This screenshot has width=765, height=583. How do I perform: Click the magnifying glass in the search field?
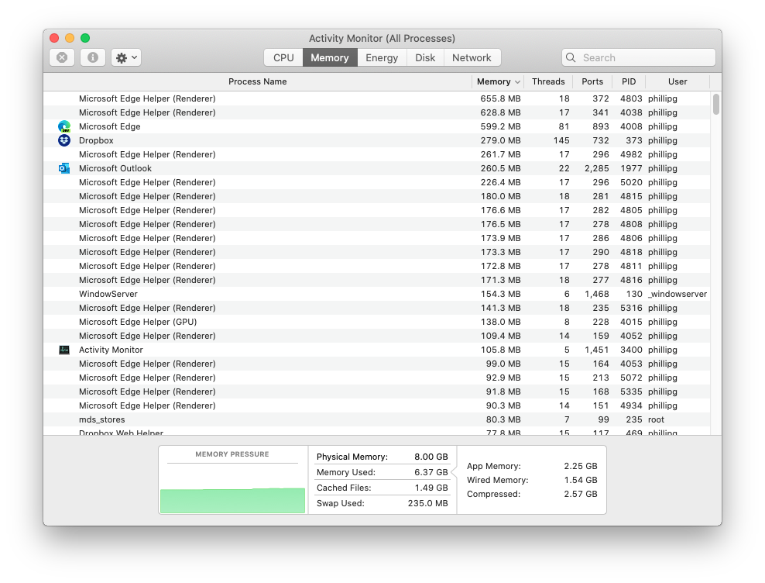pyautogui.click(x=571, y=57)
